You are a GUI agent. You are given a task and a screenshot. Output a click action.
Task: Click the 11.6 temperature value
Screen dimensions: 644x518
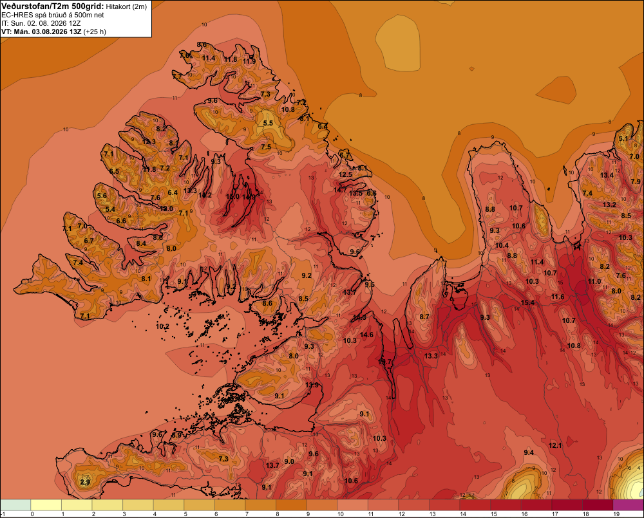tap(558, 297)
